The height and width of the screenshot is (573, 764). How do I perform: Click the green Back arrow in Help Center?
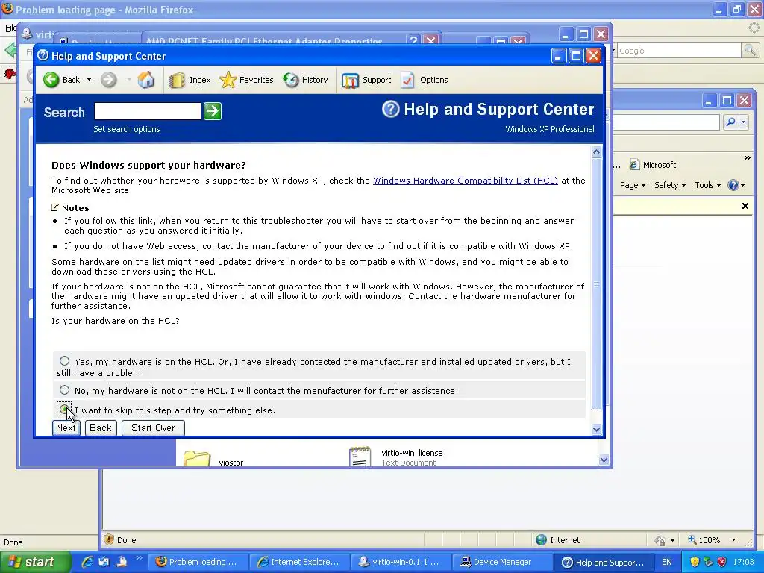click(x=51, y=80)
